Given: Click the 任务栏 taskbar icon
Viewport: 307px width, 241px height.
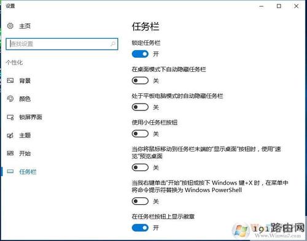Looking at the screenshot, I should click(x=10, y=172).
